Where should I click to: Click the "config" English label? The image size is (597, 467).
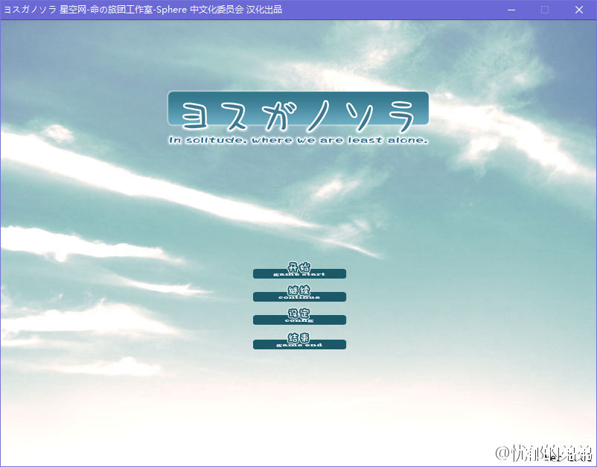pyautogui.click(x=299, y=320)
